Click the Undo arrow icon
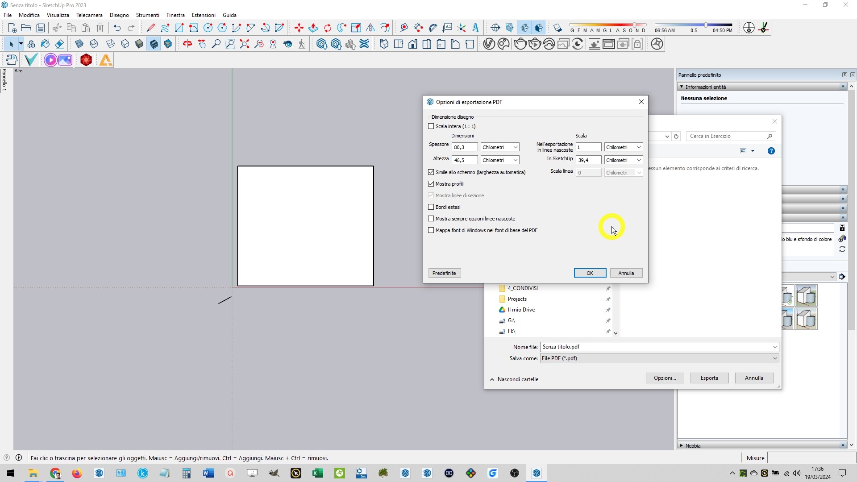Image resolution: width=857 pixels, height=482 pixels. (x=117, y=28)
